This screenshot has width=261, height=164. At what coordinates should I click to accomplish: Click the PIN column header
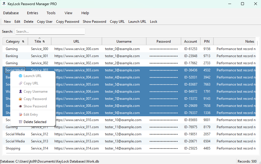tap(207, 41)
